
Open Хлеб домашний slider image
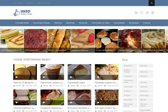[x=36, y=41]
